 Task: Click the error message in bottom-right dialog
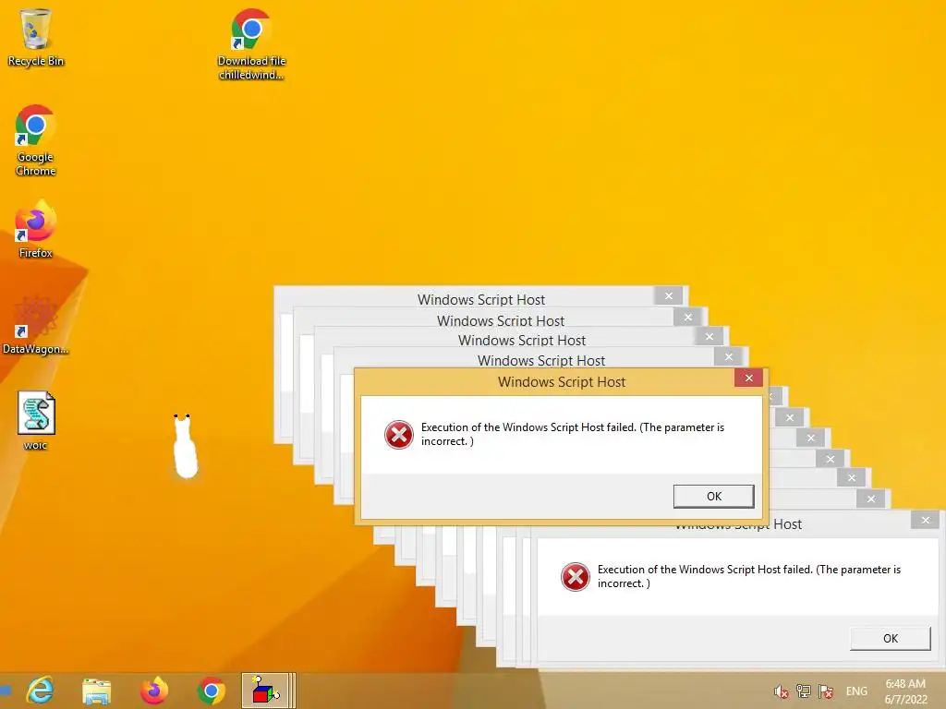click(x=748, y=576)
